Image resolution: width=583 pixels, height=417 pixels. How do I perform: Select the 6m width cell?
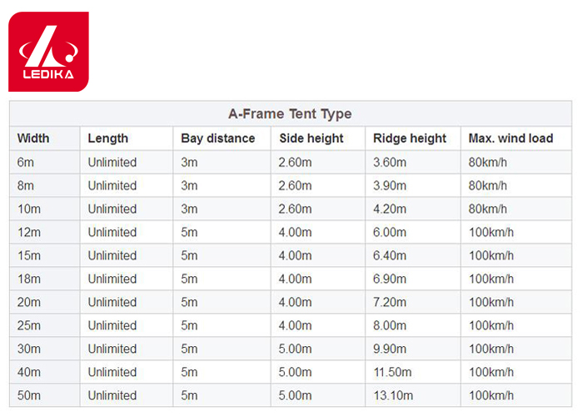(x=26, y=162)
